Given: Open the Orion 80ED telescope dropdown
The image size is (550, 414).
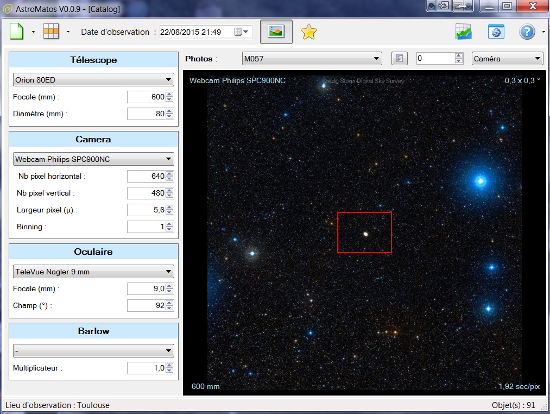Looking at the screenshot, I should click(93, 80).
